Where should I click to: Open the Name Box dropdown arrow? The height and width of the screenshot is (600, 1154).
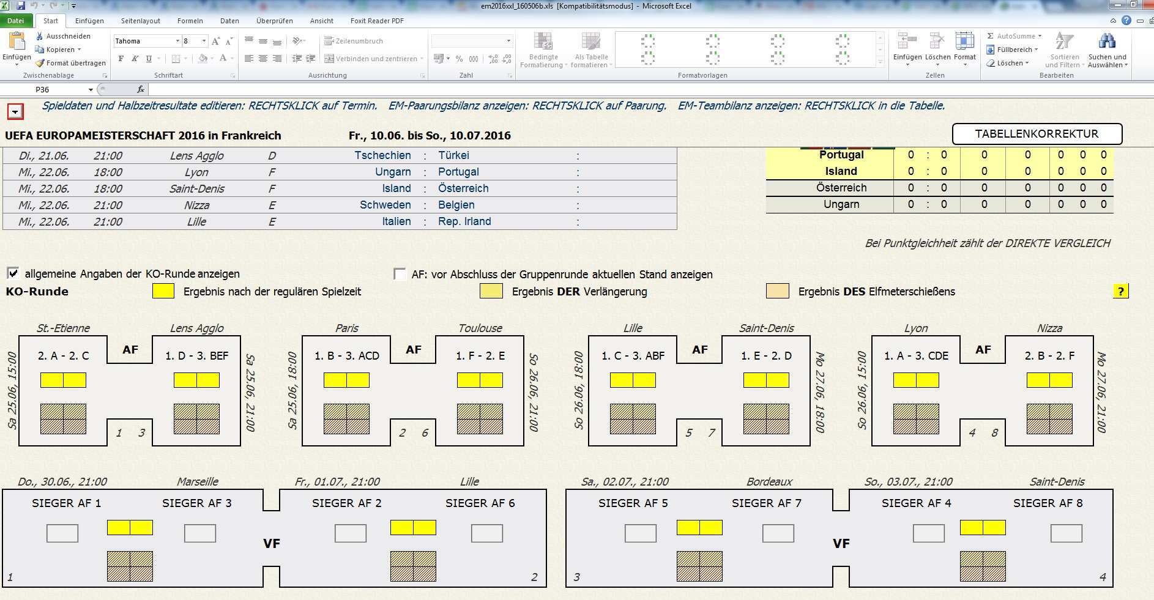click(91, 89)
